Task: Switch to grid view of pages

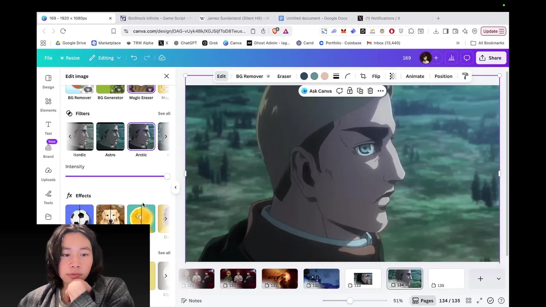Action: point(468,301)
